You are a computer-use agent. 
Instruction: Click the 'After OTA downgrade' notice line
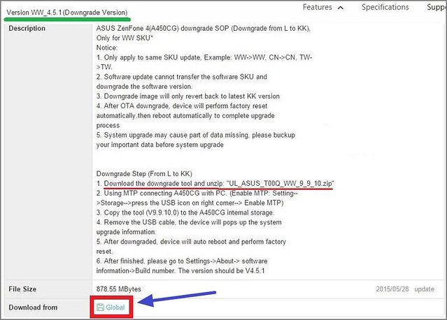coord(182,106)
